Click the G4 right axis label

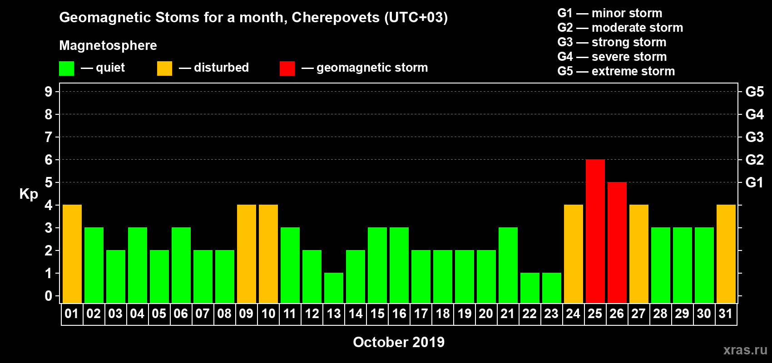click(755, 114)
